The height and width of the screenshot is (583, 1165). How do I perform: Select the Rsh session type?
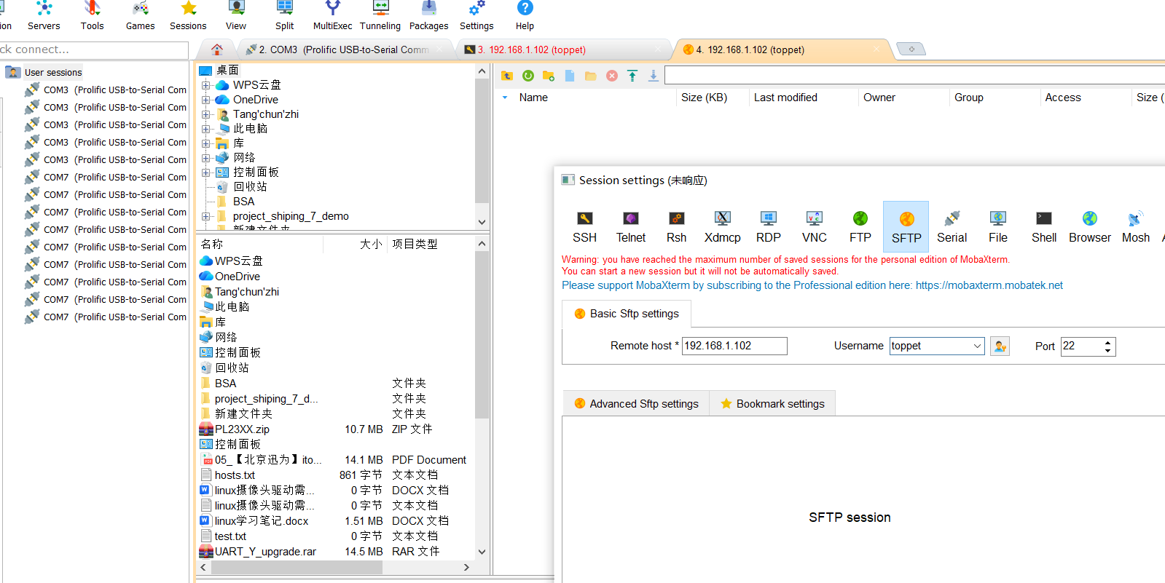[x=677, y=227]
